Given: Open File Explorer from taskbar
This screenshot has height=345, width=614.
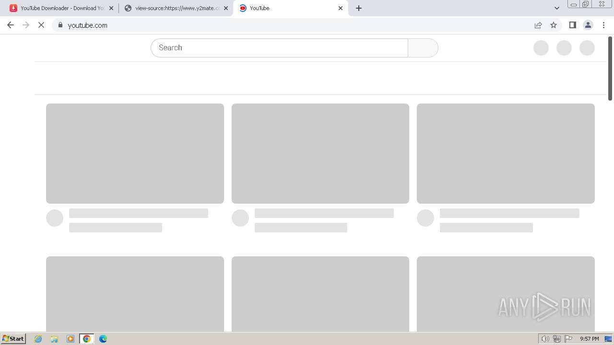Looking at the screenshot, I should coord(54,339).
